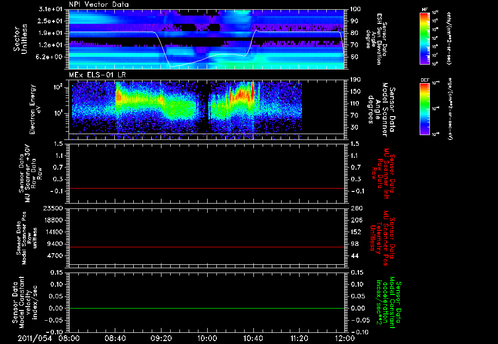The image size is (498, 344).
Task: Click the 10:40 time tick label
Action: click(253, 338)
